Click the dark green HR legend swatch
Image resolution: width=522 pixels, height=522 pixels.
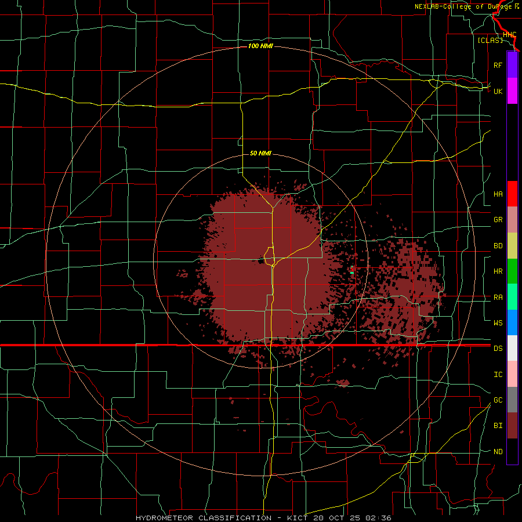512,271
